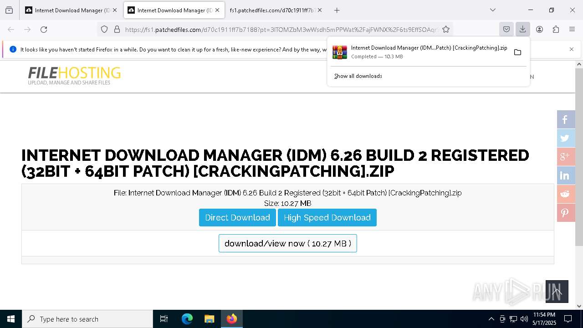Share the page on Facebook
This screenshot has width=583, height=328.
(566, 119)
